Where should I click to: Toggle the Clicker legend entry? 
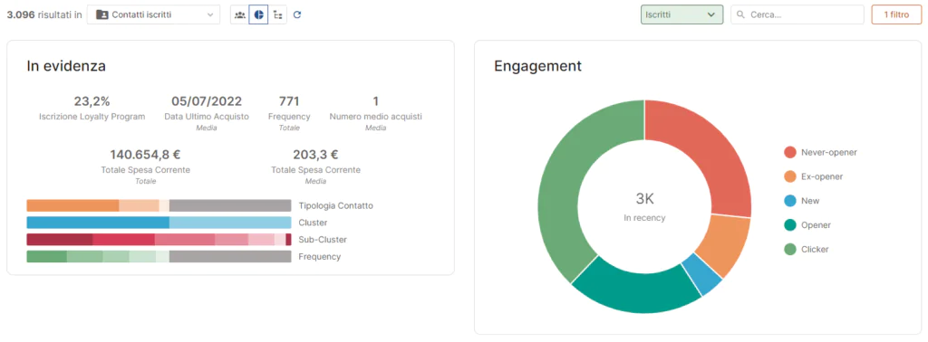806,250
